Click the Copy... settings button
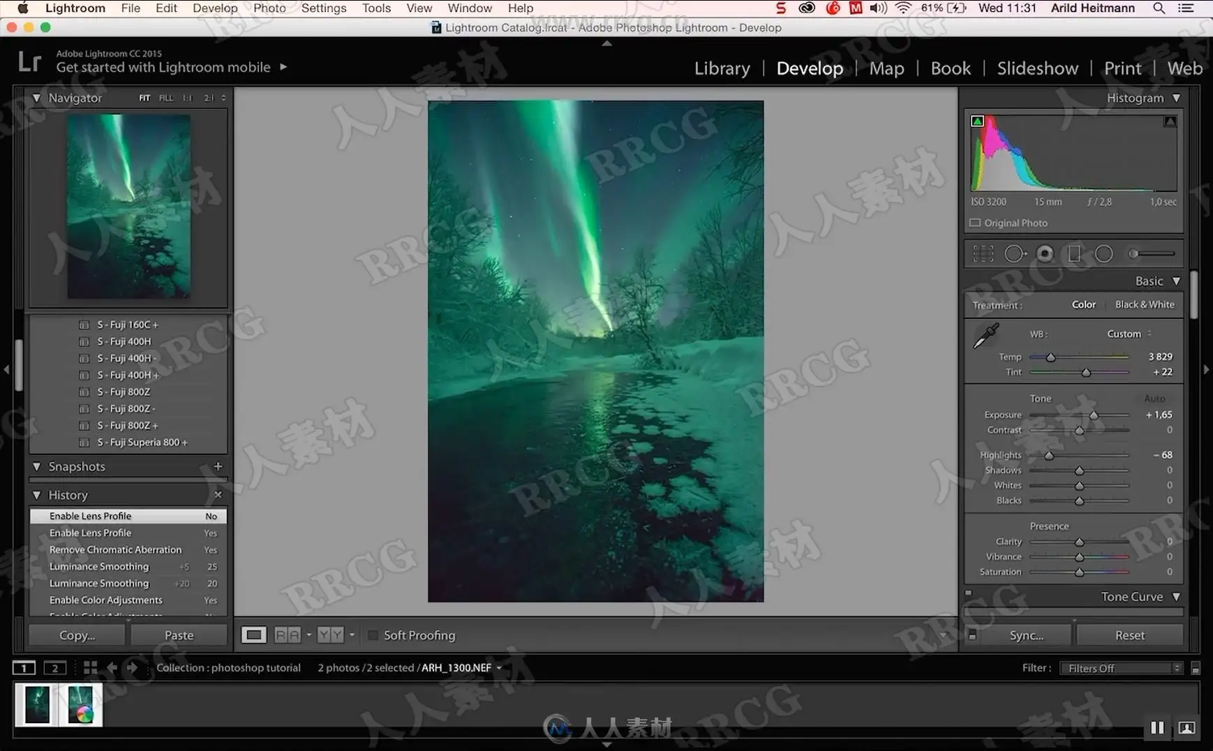The image size is (1213, 751). (77, 635)
